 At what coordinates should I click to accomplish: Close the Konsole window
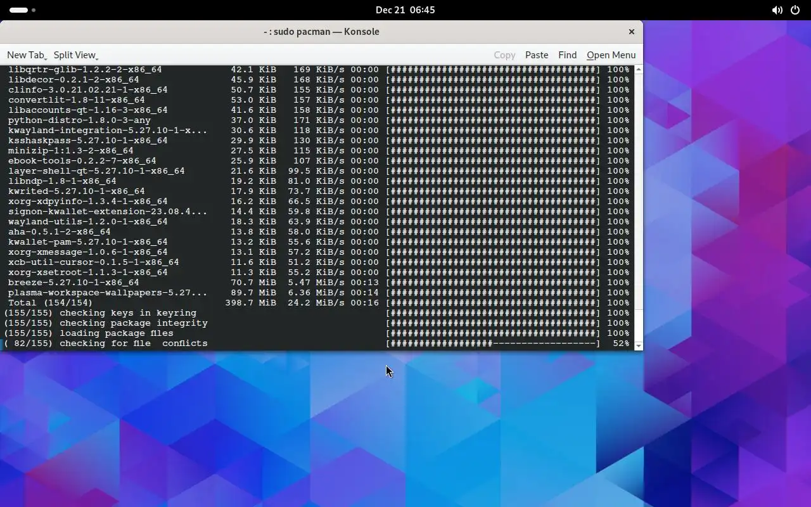click(x=631, y=31)
